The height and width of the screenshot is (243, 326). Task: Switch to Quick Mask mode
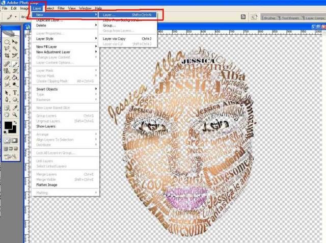tap(15, 141)
